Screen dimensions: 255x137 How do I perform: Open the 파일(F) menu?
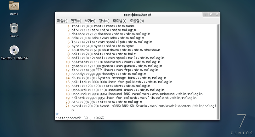pos(62,21)
